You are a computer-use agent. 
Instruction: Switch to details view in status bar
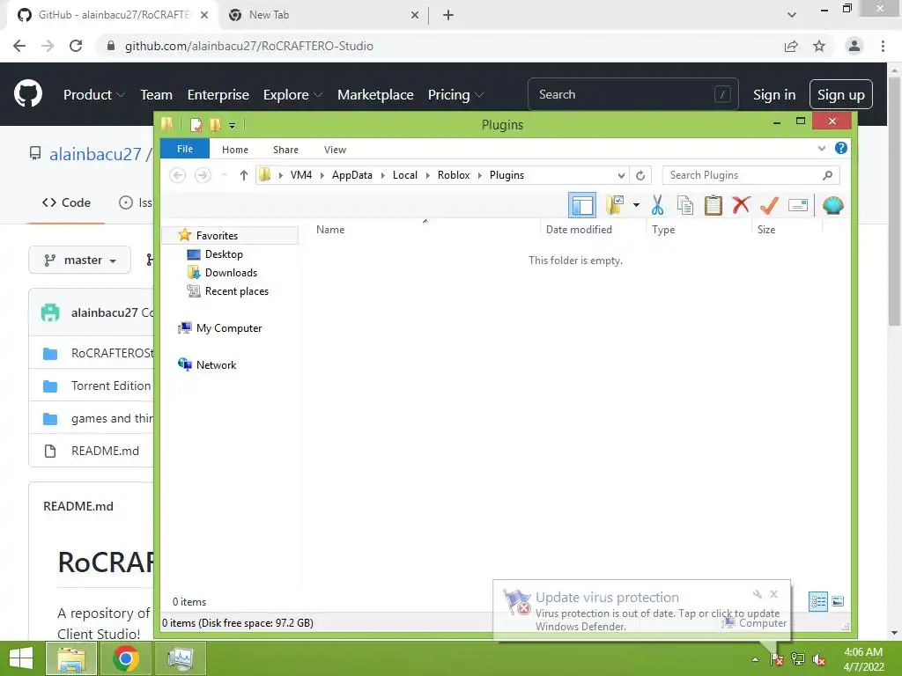(818, 602)
